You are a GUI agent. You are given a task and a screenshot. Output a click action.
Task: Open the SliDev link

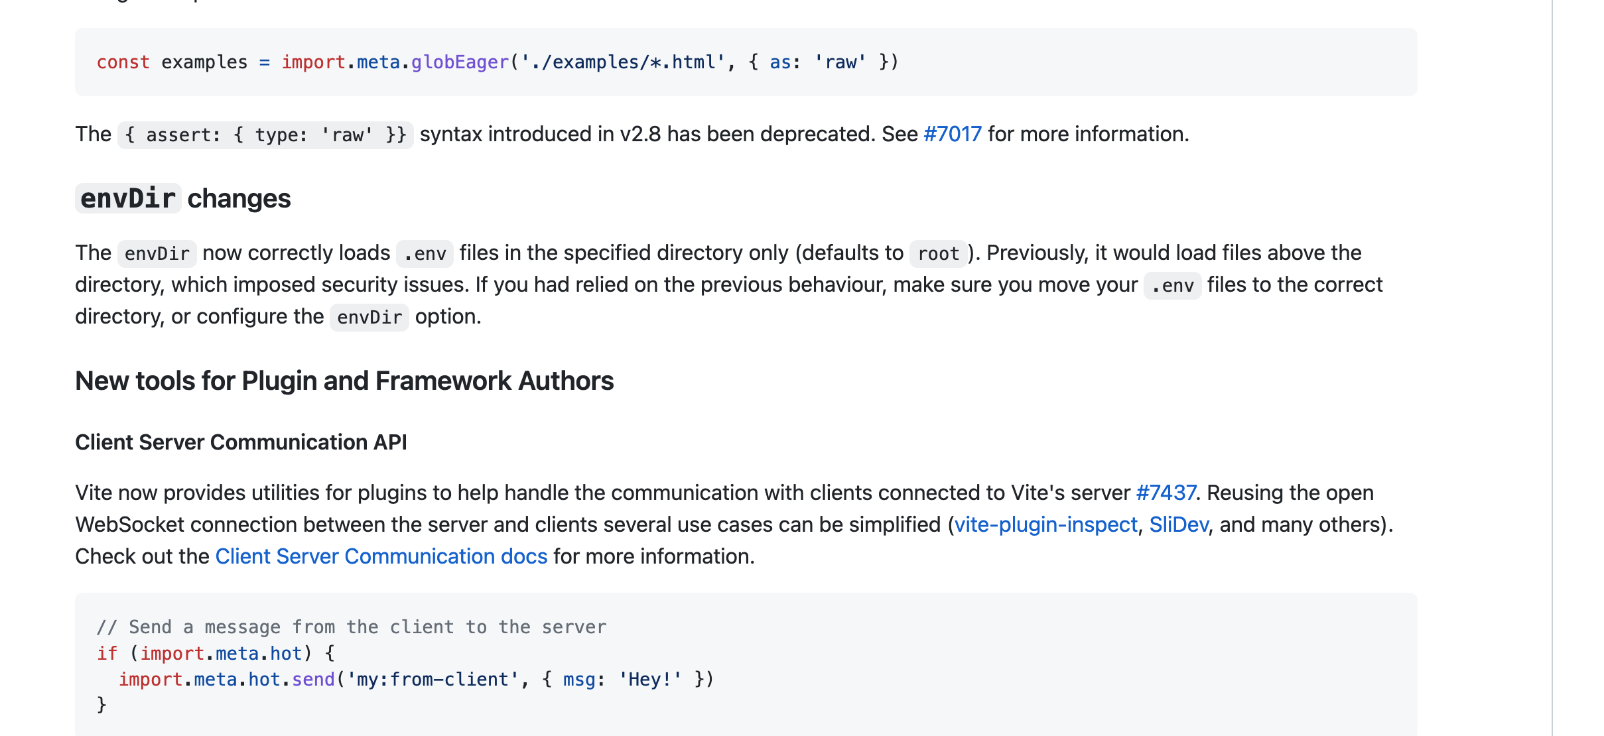pyautogui.click(x=1178, y=524)
